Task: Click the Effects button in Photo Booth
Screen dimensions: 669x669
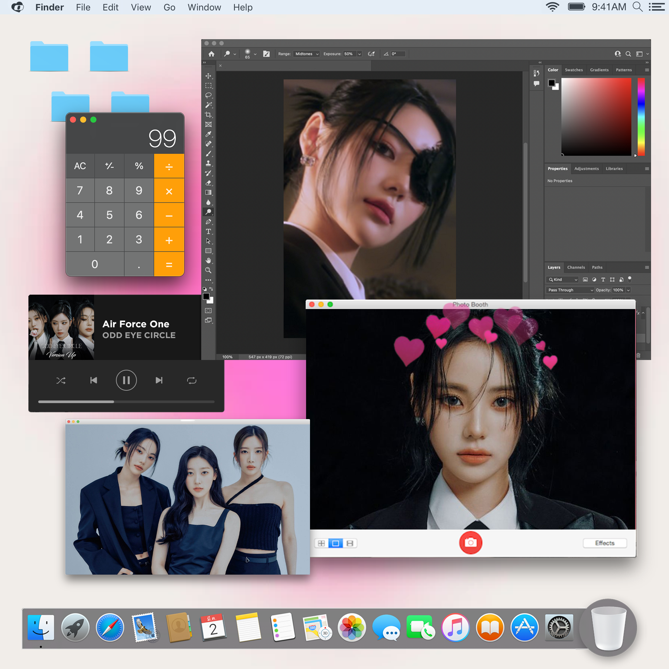Action: pyautogui.click(x=604, y=543)
